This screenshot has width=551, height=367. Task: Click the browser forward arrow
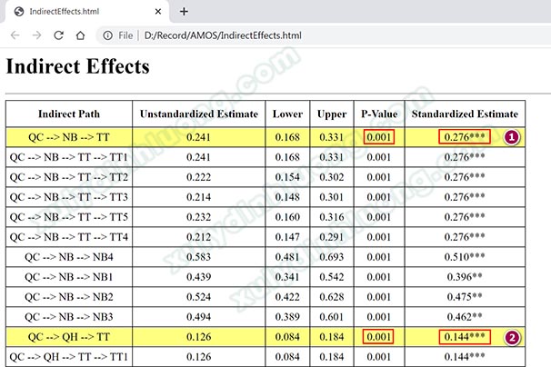36,35
